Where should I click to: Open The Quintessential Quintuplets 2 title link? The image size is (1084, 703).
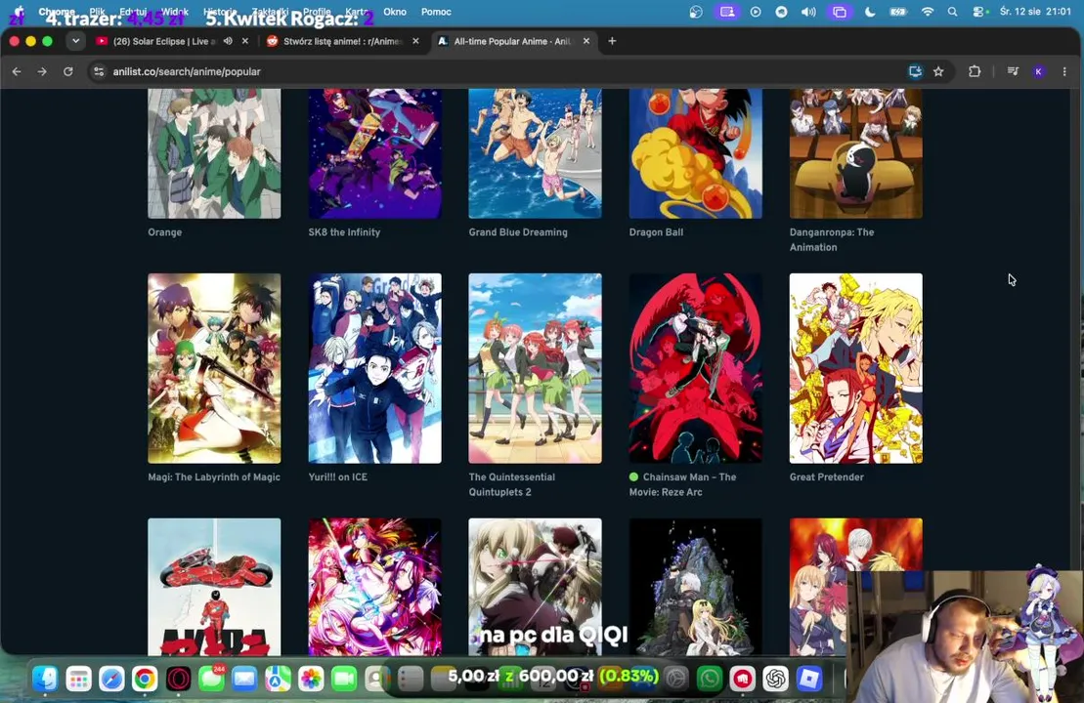511,484
